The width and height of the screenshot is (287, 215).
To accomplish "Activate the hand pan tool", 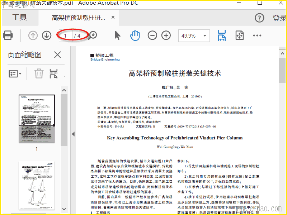I will 135,35.
